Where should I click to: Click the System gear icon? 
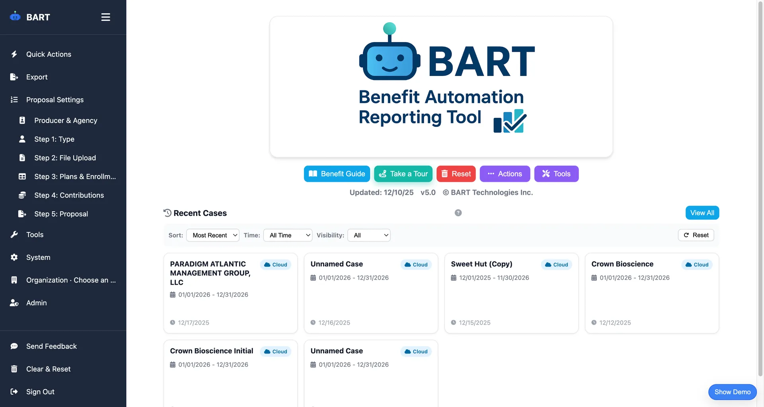14,257
